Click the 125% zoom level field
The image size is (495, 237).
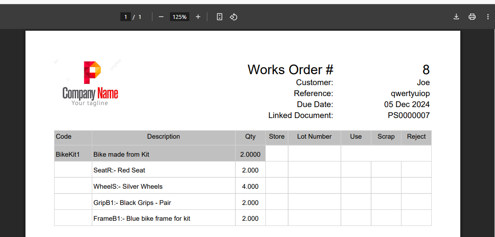(179, 17)
